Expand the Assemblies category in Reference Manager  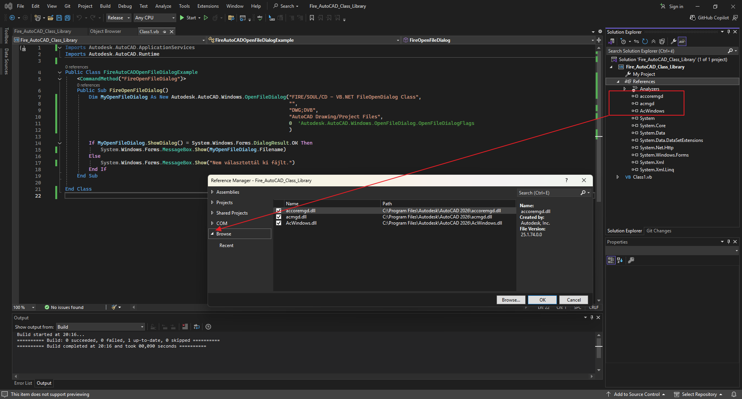pos(212,192)
